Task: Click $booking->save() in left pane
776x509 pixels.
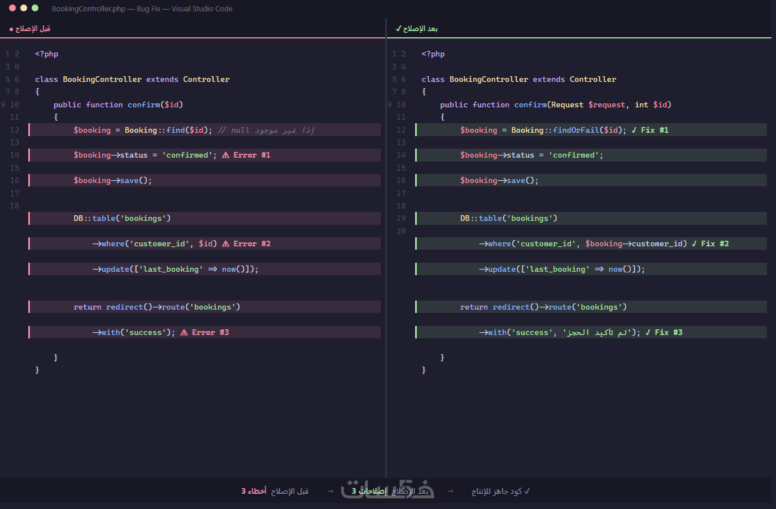Action: 112,181
